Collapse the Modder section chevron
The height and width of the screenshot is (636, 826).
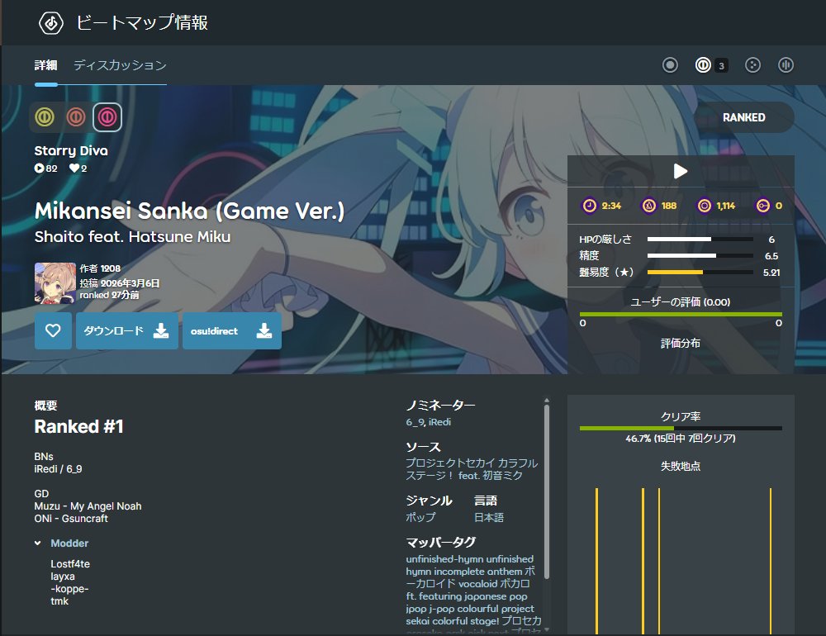[38, 543]
